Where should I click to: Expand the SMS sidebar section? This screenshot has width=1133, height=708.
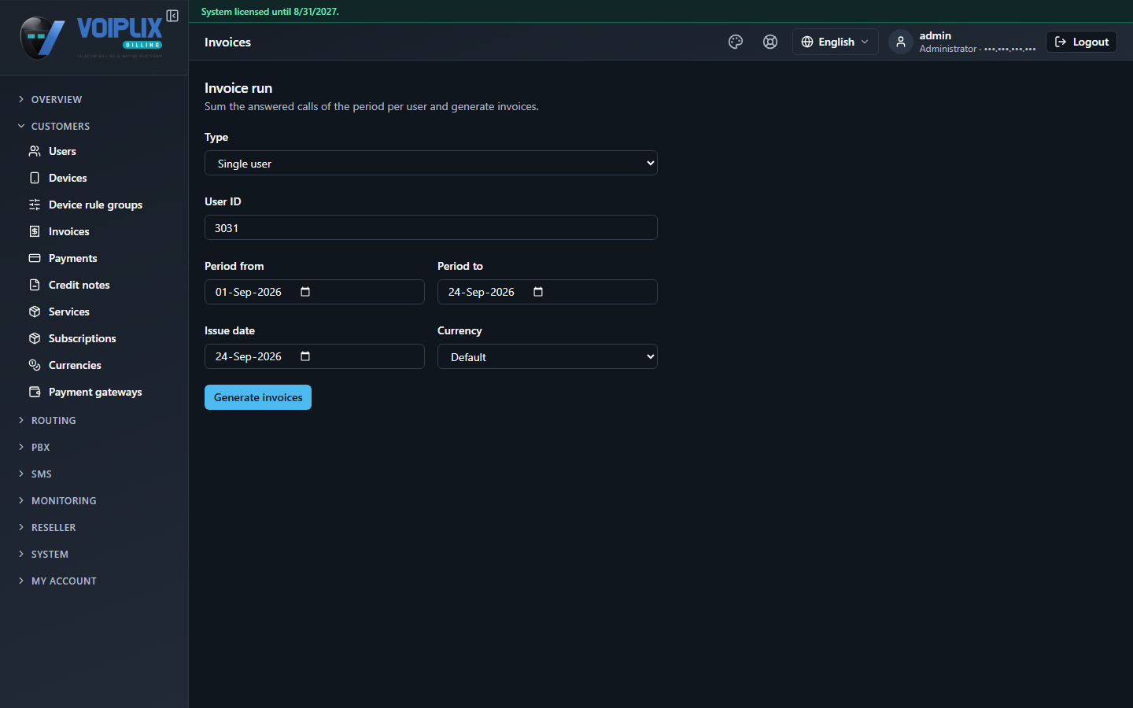coord(42,474)
